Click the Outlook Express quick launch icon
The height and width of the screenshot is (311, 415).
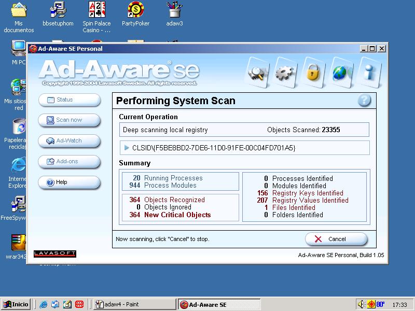(56, 304)
